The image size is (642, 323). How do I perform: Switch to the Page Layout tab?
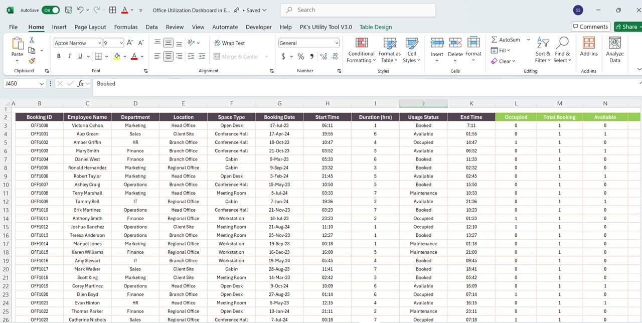[90, 27]
